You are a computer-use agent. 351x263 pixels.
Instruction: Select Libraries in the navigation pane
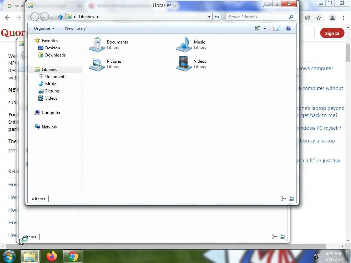click(x=49, y=70)
